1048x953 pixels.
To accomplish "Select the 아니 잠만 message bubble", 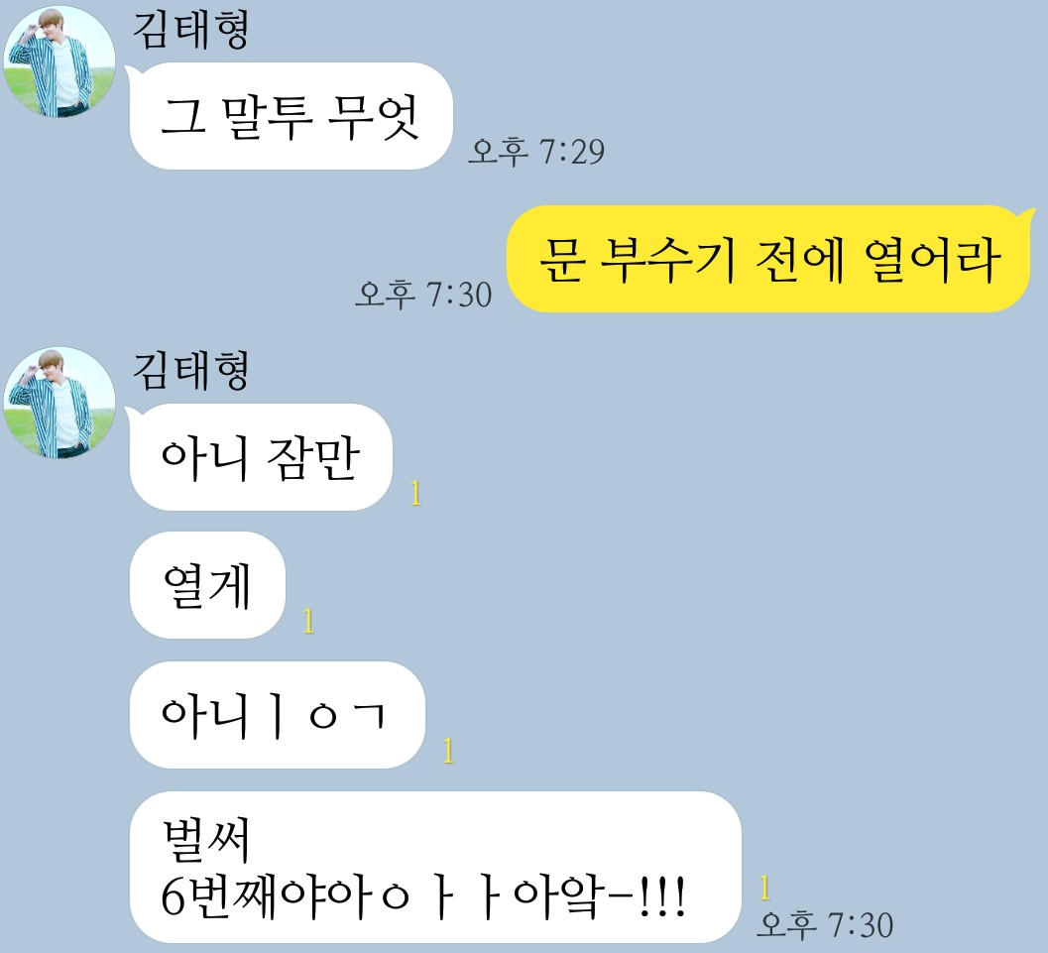I will (x=261, y=457).
